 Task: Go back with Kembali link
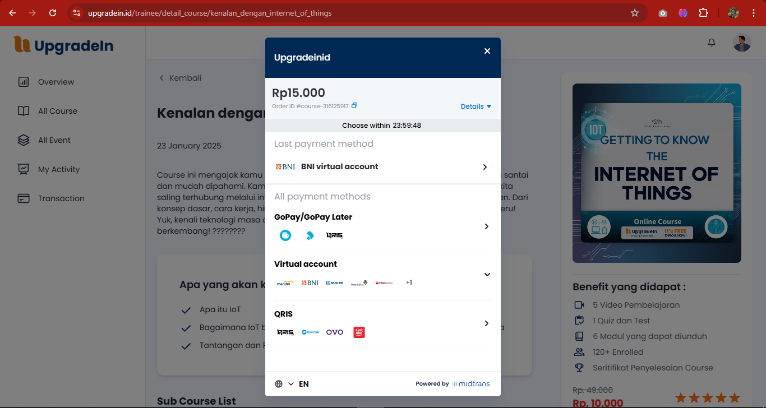tap(180, 78)
